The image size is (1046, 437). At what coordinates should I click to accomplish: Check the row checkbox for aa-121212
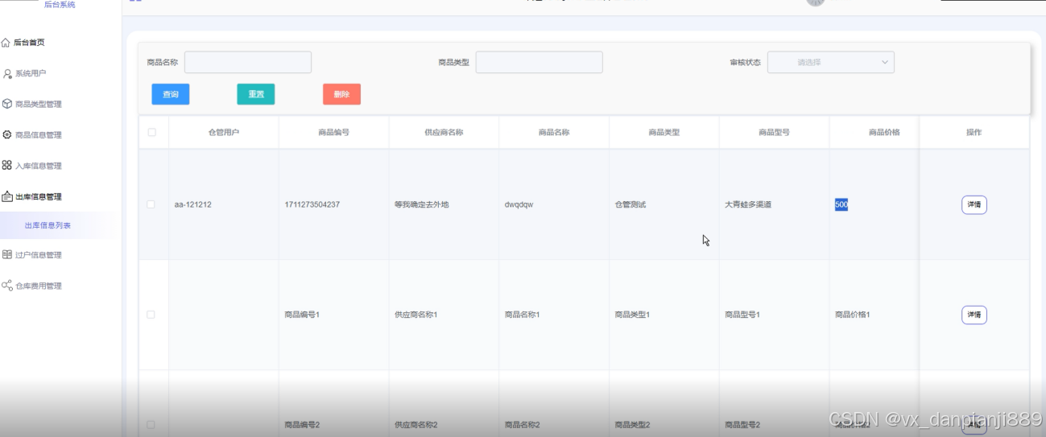coord(151,204)
